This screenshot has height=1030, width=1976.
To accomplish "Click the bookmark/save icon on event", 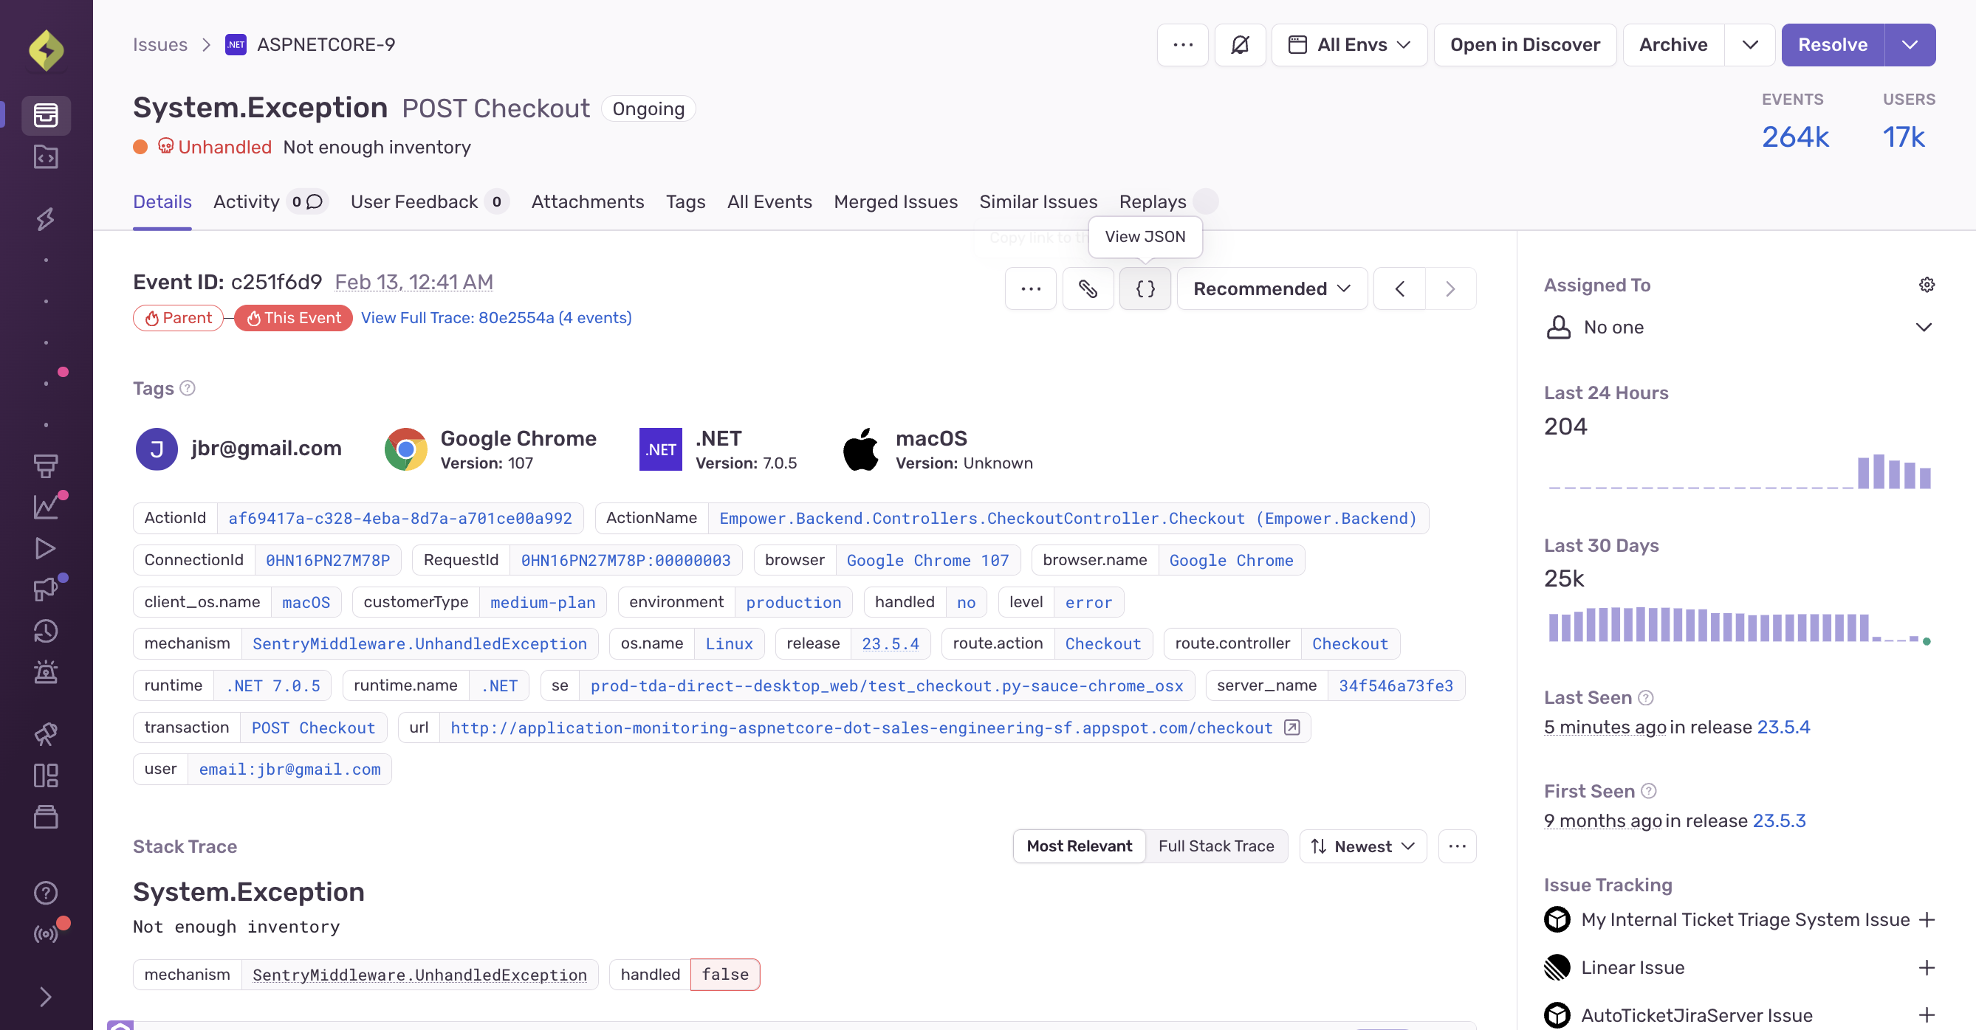I will click(x=1088, y=288).
